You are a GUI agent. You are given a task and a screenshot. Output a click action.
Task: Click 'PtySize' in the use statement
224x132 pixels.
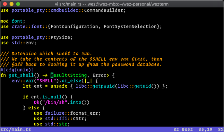point(60,37)
